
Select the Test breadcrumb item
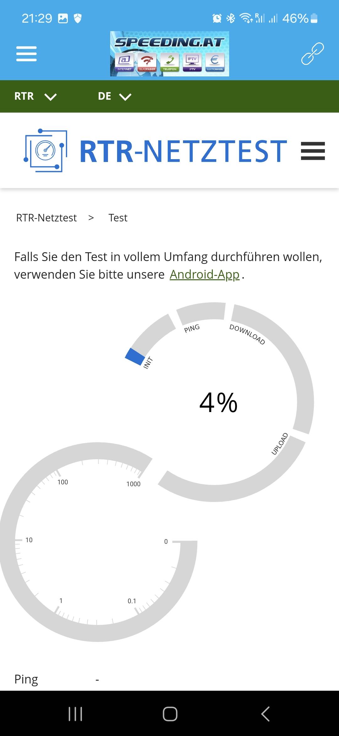118,218
